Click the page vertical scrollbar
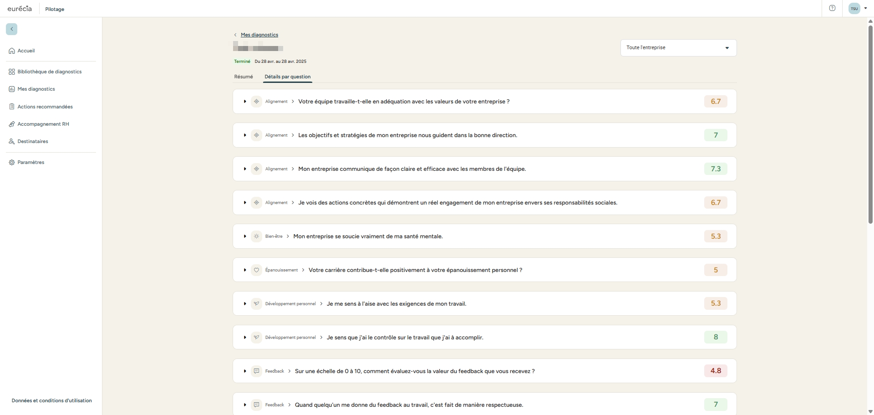 870,123
